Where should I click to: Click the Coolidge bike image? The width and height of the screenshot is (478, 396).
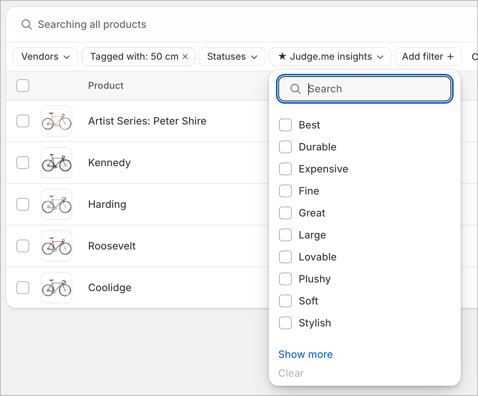coord(57,288)
